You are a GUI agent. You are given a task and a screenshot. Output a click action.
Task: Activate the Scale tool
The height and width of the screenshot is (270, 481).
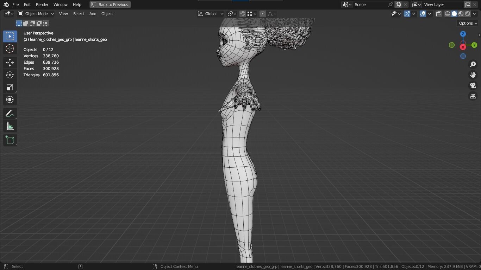tap(10, 87)
